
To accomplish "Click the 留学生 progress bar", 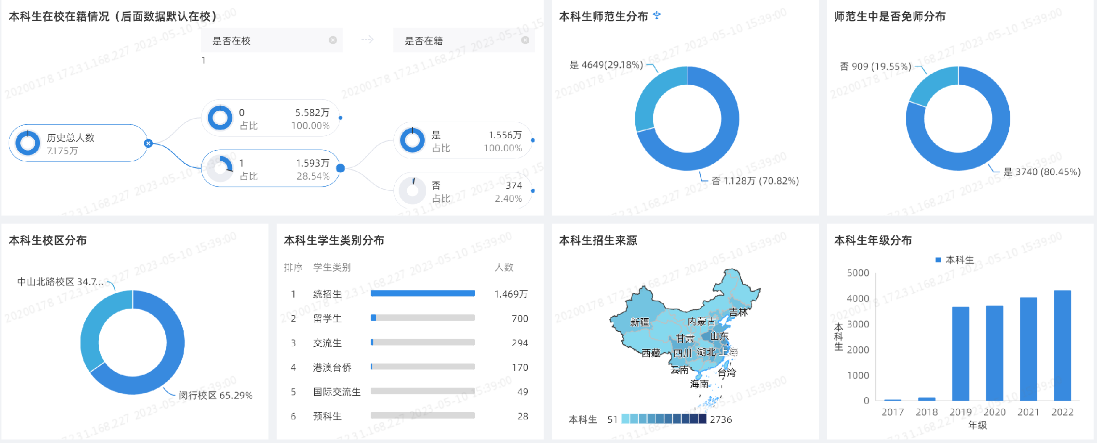I will click(423, 318).
